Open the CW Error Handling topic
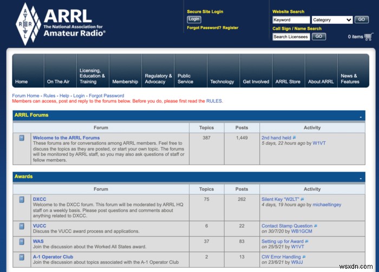The width and height of the screenshot is (379, 272). [281, 257]
